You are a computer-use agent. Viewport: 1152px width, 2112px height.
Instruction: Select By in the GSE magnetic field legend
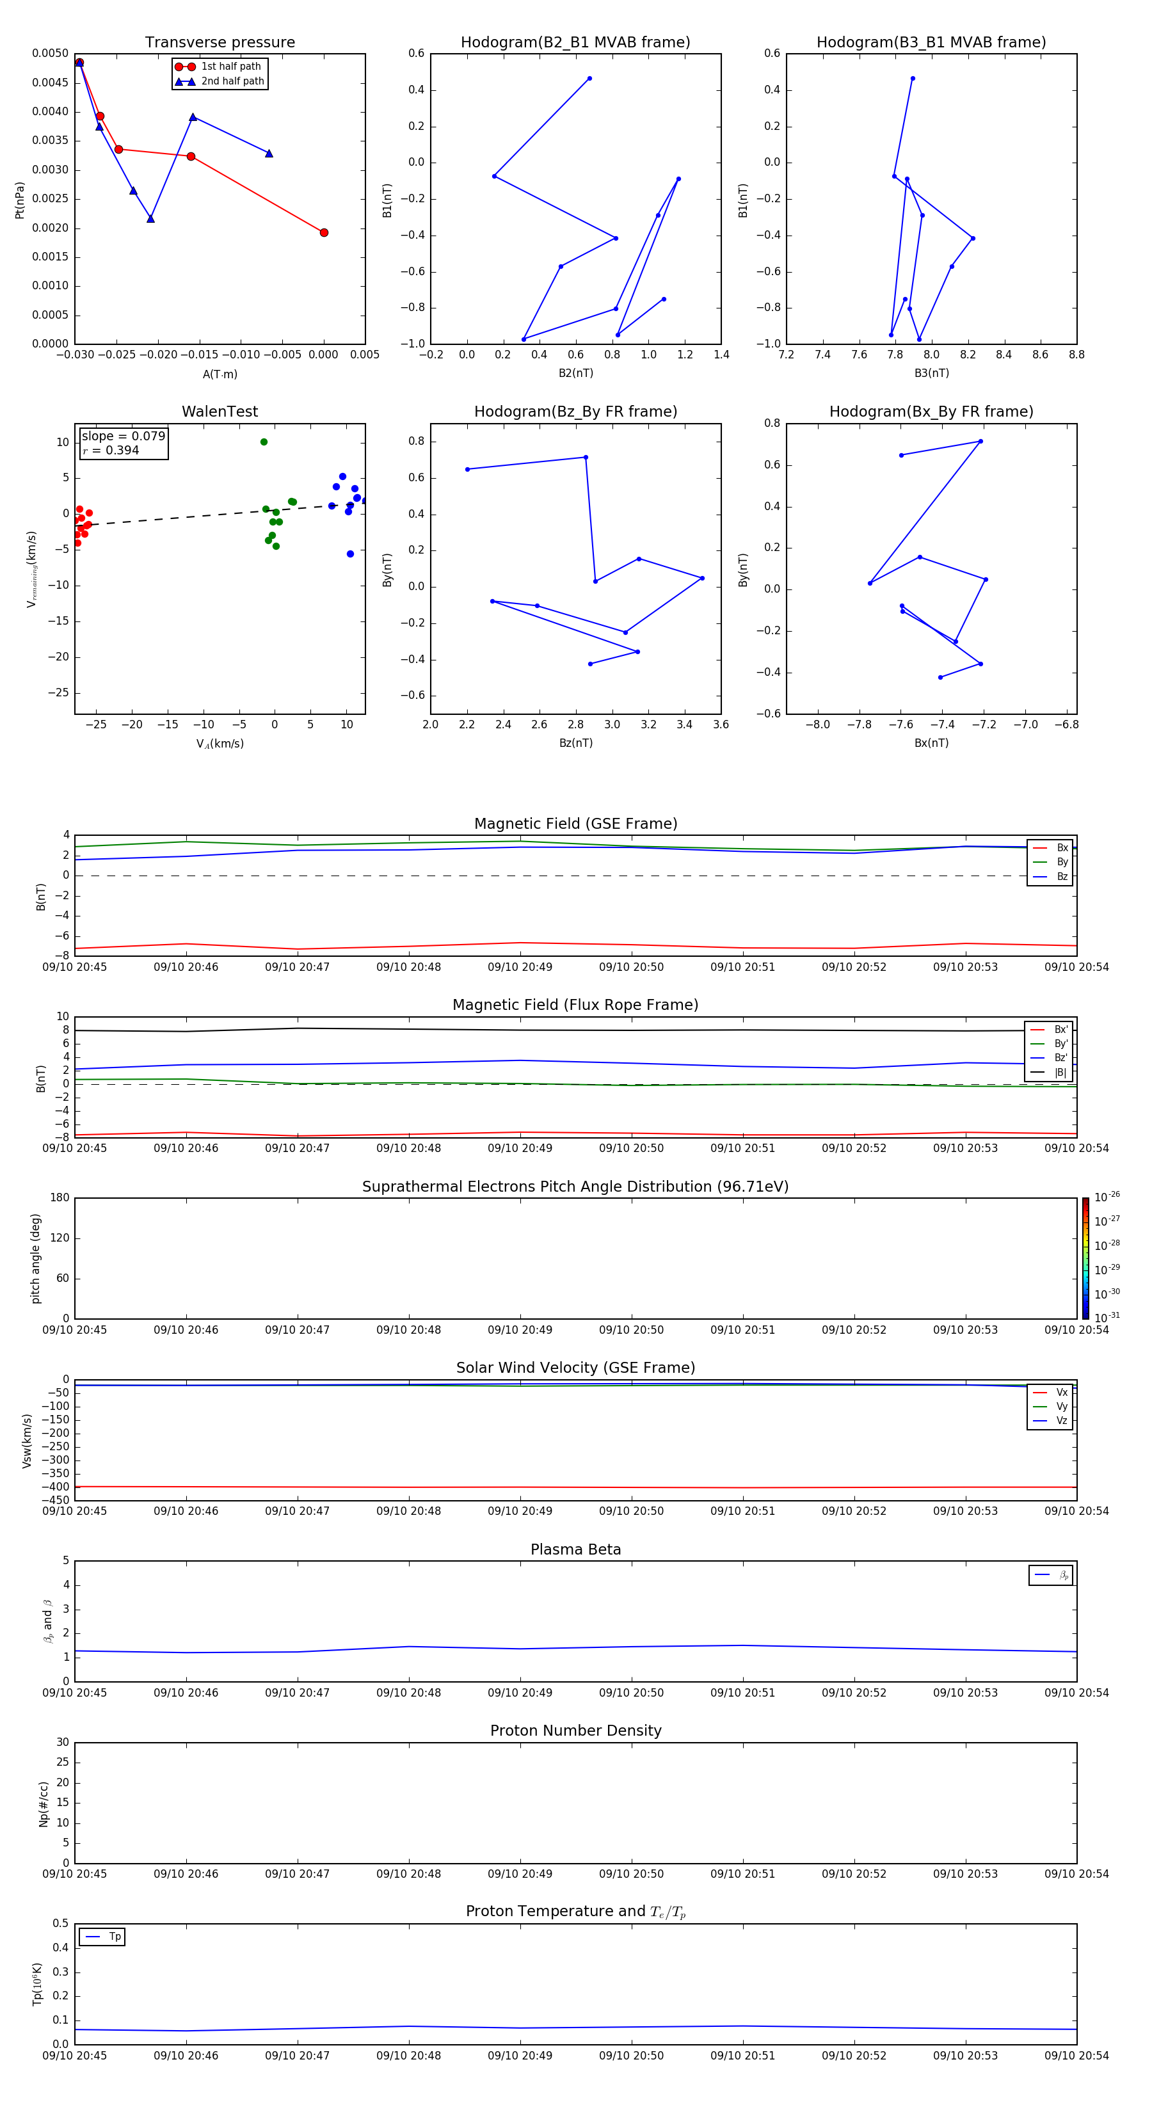1050,861
